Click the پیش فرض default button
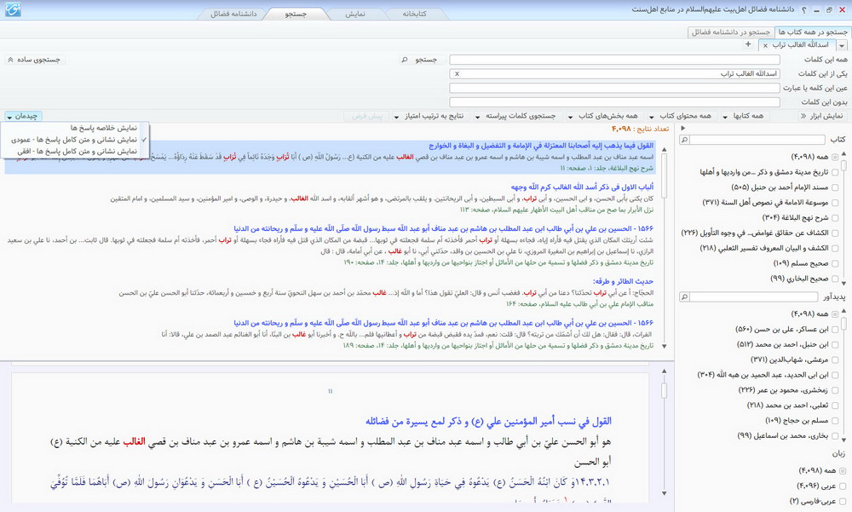The width and height of the screenshot is (852, 512). (367, 116)
